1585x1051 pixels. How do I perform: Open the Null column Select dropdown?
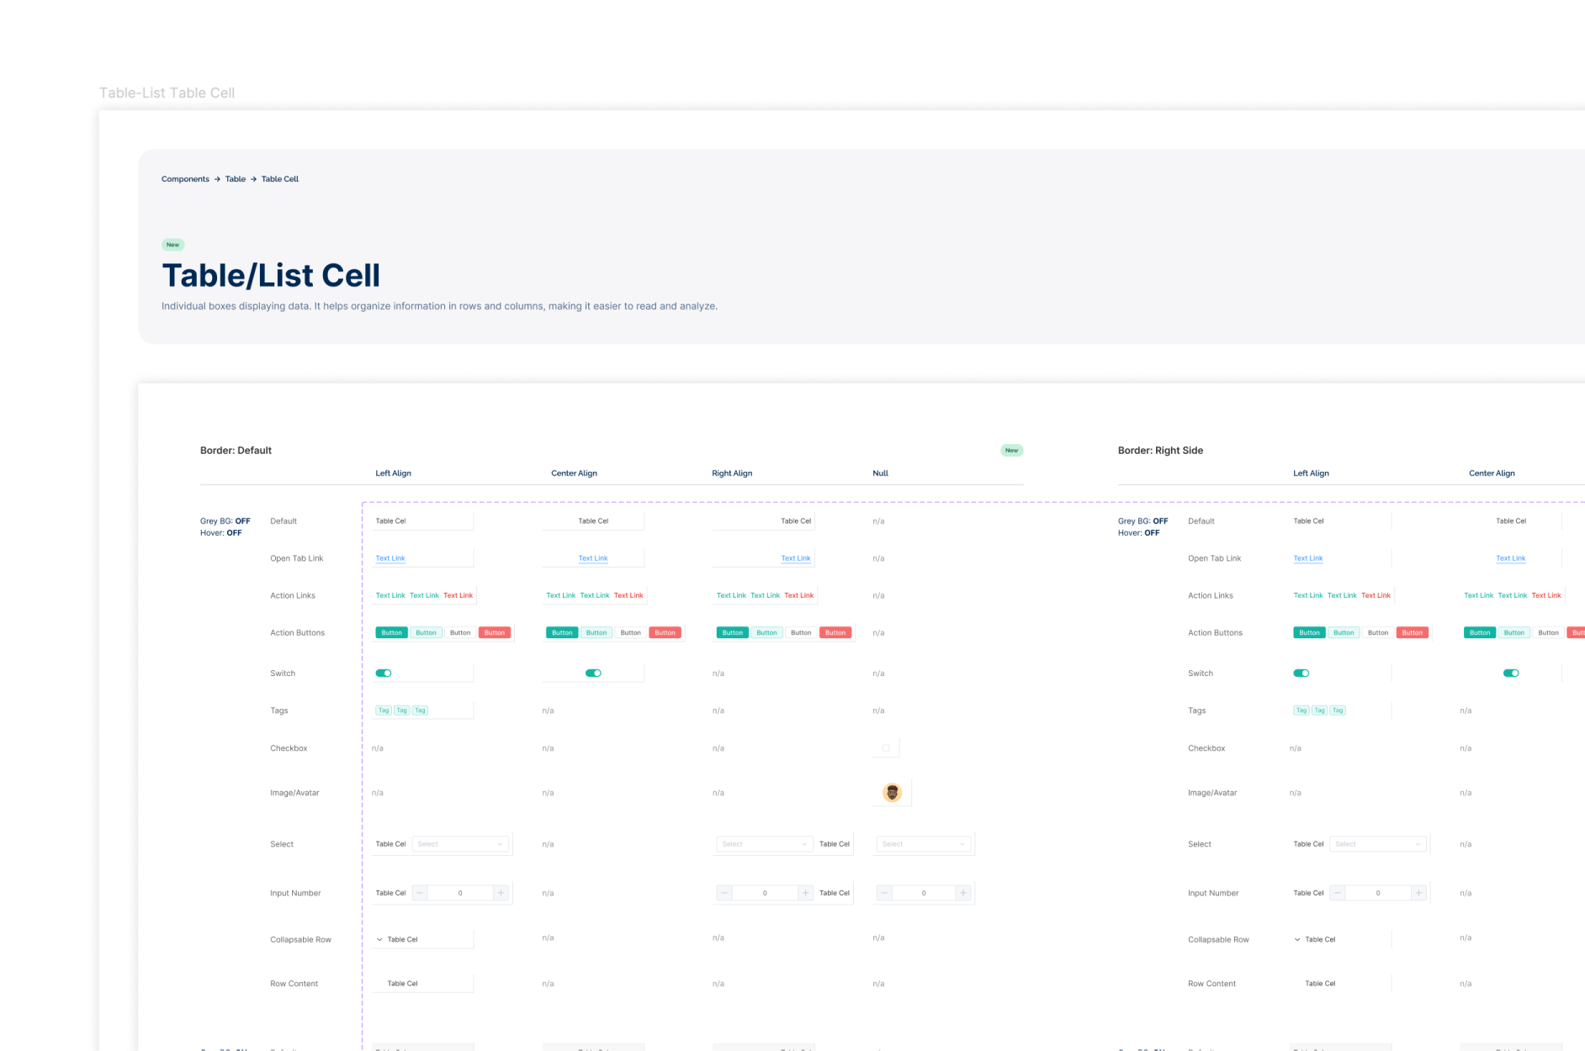(924, 844)
